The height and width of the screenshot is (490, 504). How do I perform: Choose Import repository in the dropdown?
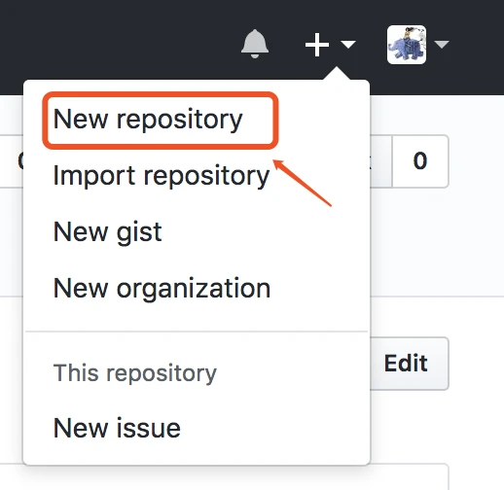tap(162, 176)
